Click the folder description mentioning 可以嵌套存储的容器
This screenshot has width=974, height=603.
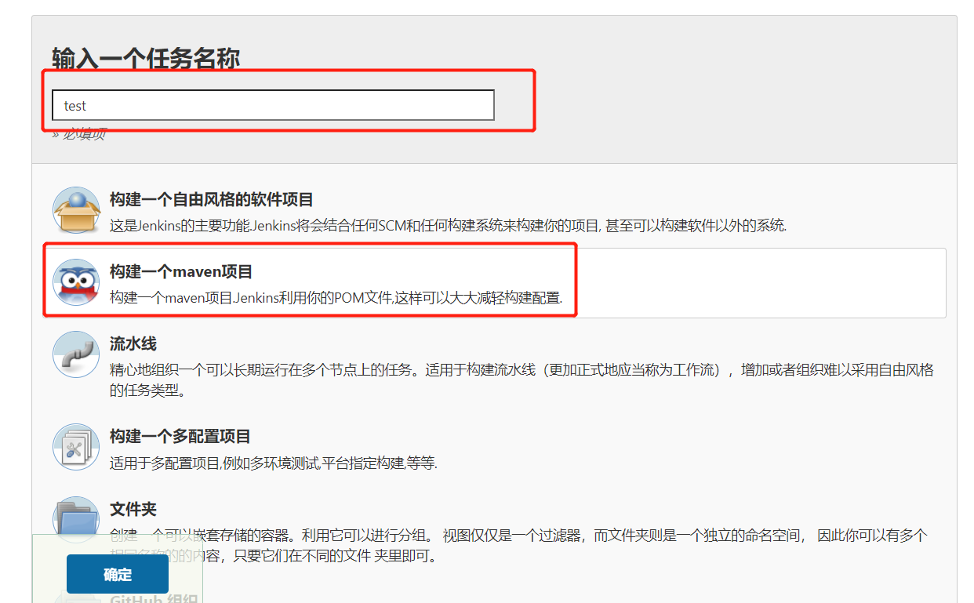click(518, 546)
